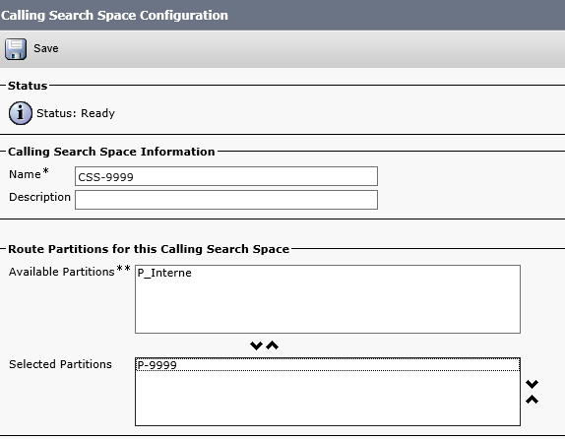The image size is (565, 439).
Task: Click the Selected Partitions label
Action: 60,364
